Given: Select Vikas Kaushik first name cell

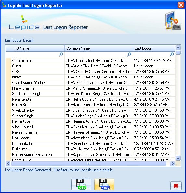Looking at the screenshot, I should click(x=38, y=127).
